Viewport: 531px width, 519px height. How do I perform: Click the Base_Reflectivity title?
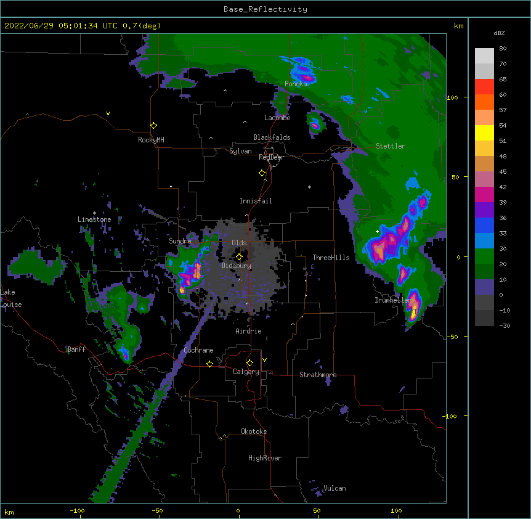point(265,9)
